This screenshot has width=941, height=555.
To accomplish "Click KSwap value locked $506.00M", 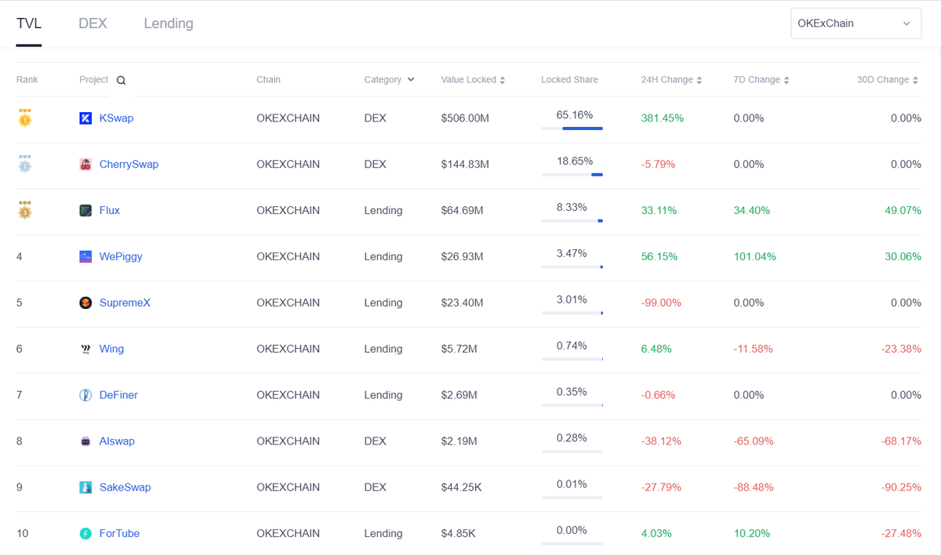I will pyautogui.click(x=465, y=118).
